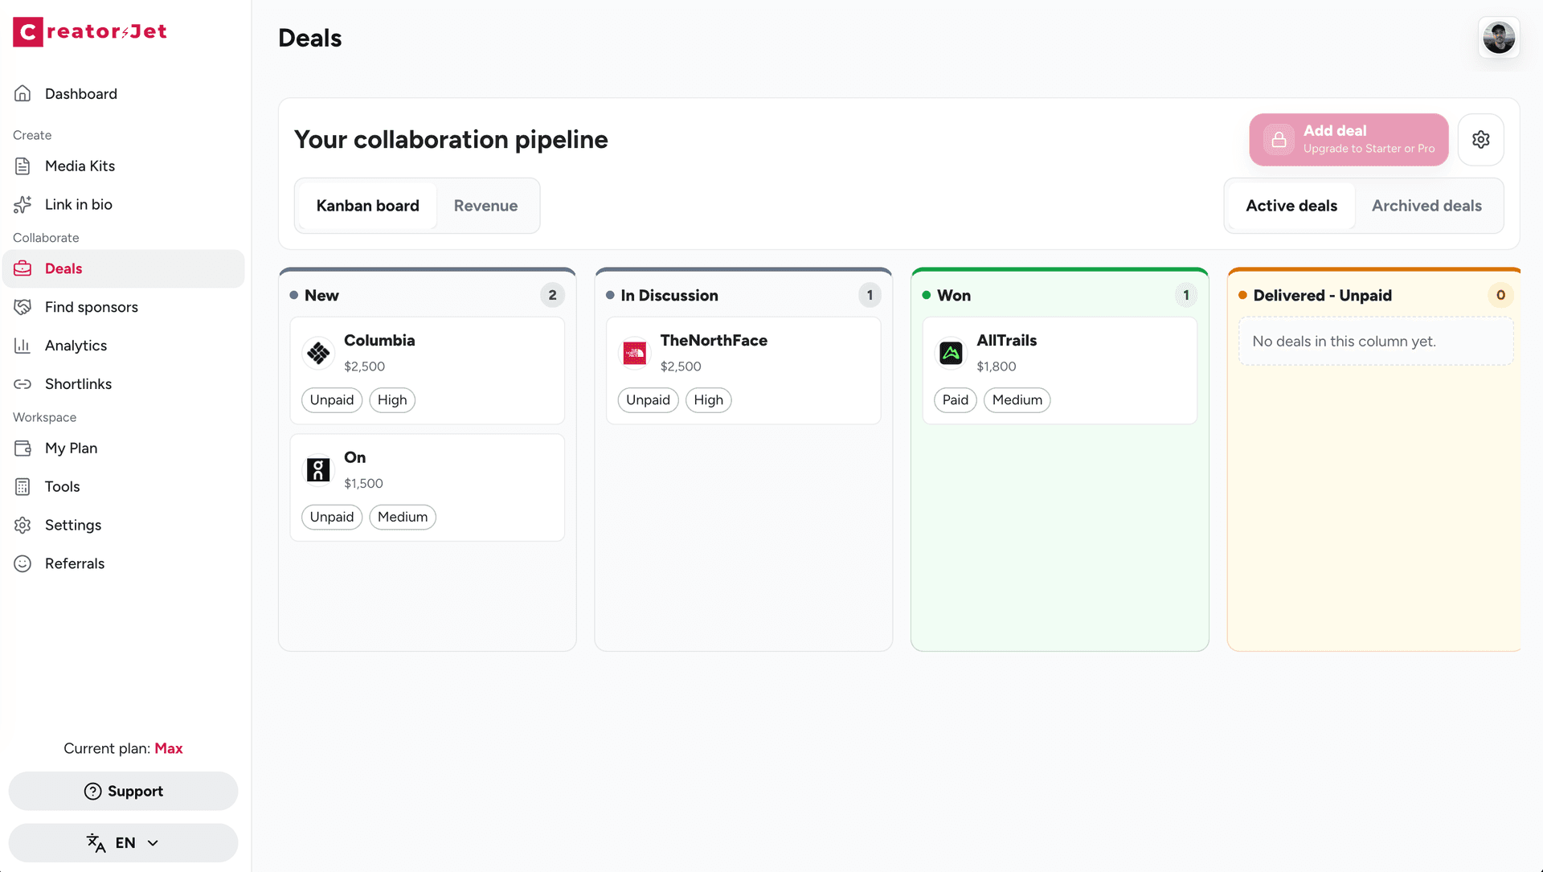Open the Columbia deal card title

tap(379, 341)
